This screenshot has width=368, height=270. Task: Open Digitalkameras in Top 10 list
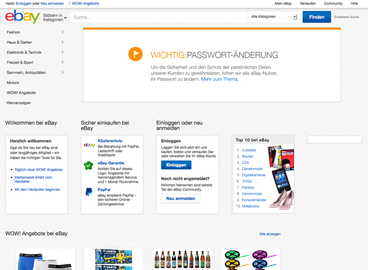point(253,175)
